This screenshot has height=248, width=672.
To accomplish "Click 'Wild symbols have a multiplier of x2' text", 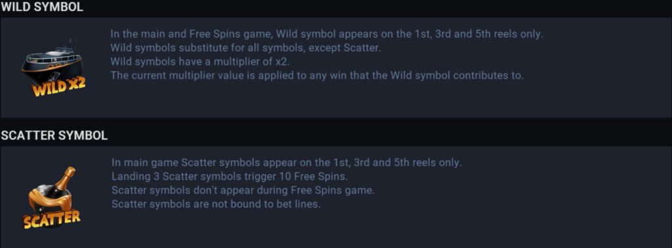I will point(200,62).
